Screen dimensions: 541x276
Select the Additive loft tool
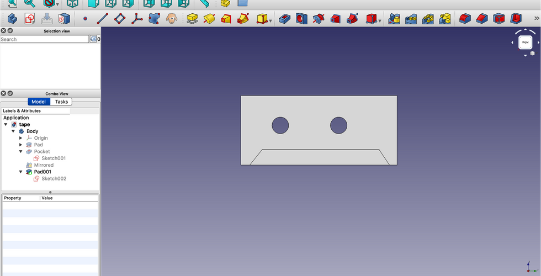pos(226,18)
